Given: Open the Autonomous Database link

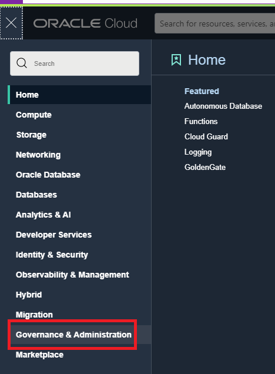Looking at the screenshot, I should coord(223,106).
